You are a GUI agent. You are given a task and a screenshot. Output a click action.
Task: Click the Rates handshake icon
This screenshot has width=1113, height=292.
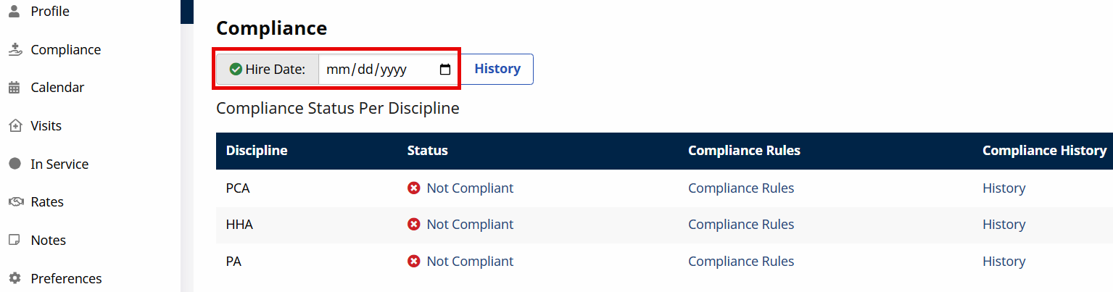pos(15,202)
